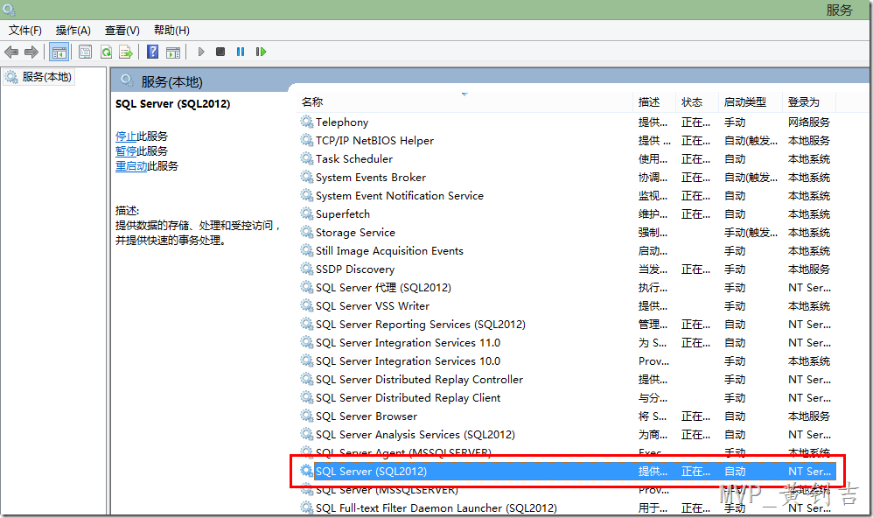Click the Forward arrow toolbar icon

coord(31,52)
